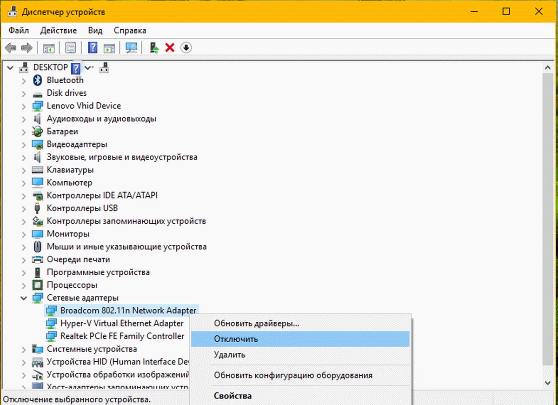The width and height of the screenshot is (558, 405).
Task: Click the Update driver toolbar icon
Action: point(154,47)
